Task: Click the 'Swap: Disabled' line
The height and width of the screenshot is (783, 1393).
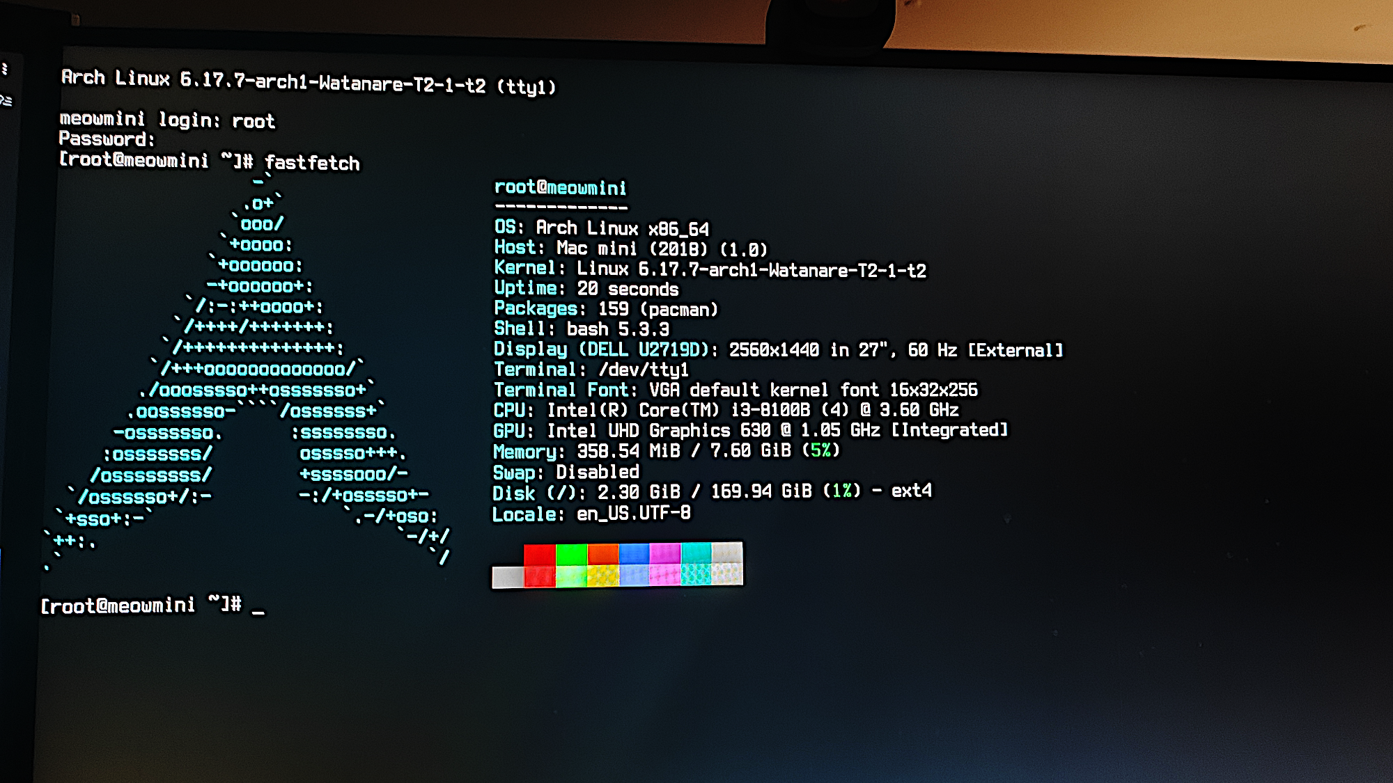Action: pyautogui.click(x=566, y=473)
